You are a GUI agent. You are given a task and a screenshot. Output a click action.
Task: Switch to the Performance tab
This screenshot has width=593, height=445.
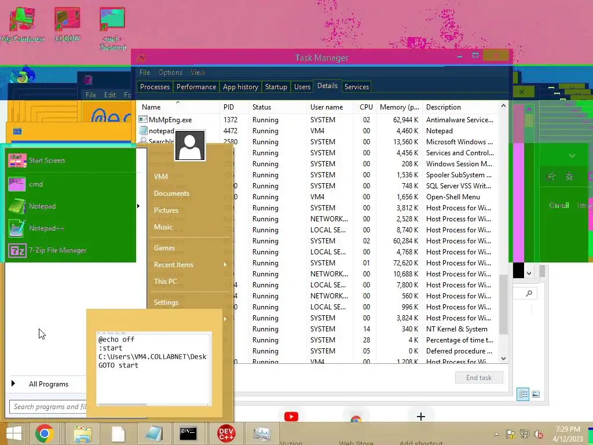point(196,87)
